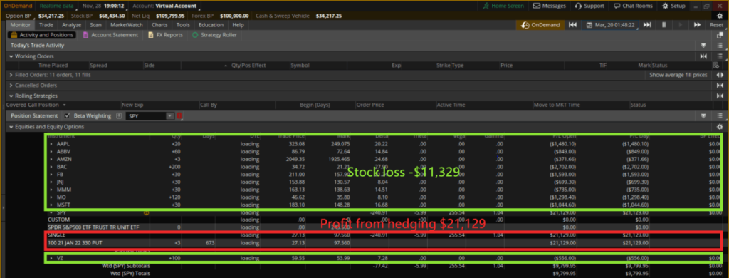Viewport: 729px width, 278px height.
Task: Fast forward the OnDemand playback
Action: 698,25
